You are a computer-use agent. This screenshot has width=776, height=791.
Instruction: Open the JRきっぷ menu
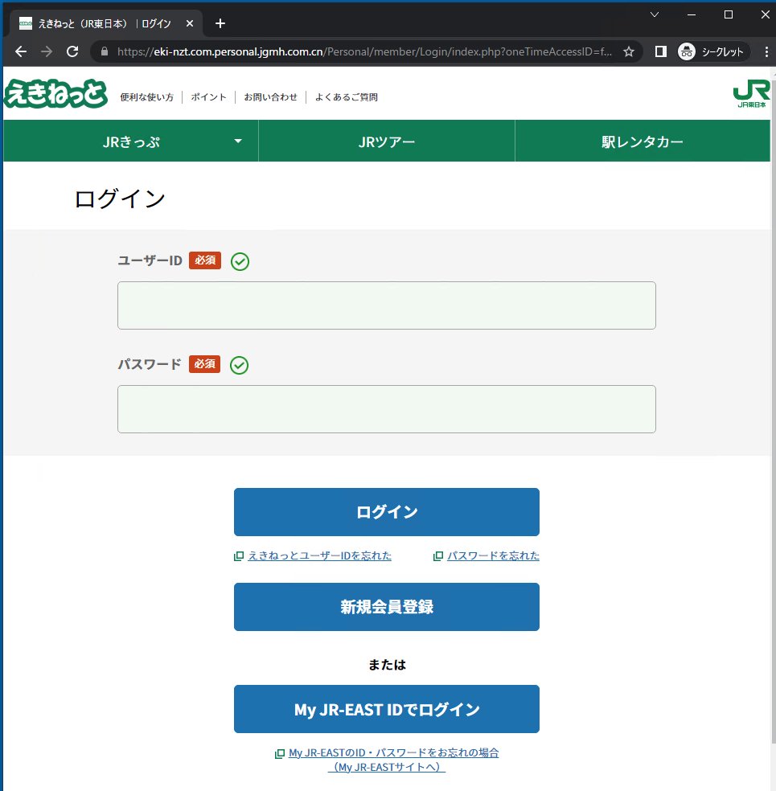point(131,141)
